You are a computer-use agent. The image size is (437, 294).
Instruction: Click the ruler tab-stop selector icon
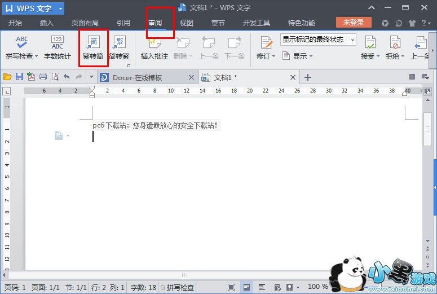tap(6, 91)
